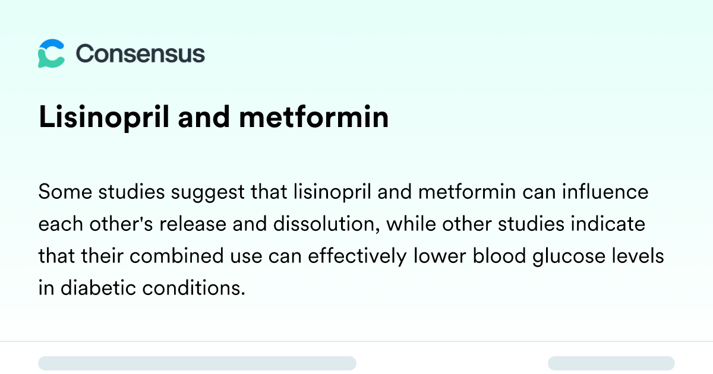Image resolution: width=713 pixels, height=374 pixels.
Task: Click the Consensus chat-bubble logo icon
Action: [x=51, y=53]
